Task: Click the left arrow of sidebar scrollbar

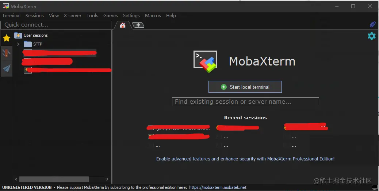Action: click(16, 179)
